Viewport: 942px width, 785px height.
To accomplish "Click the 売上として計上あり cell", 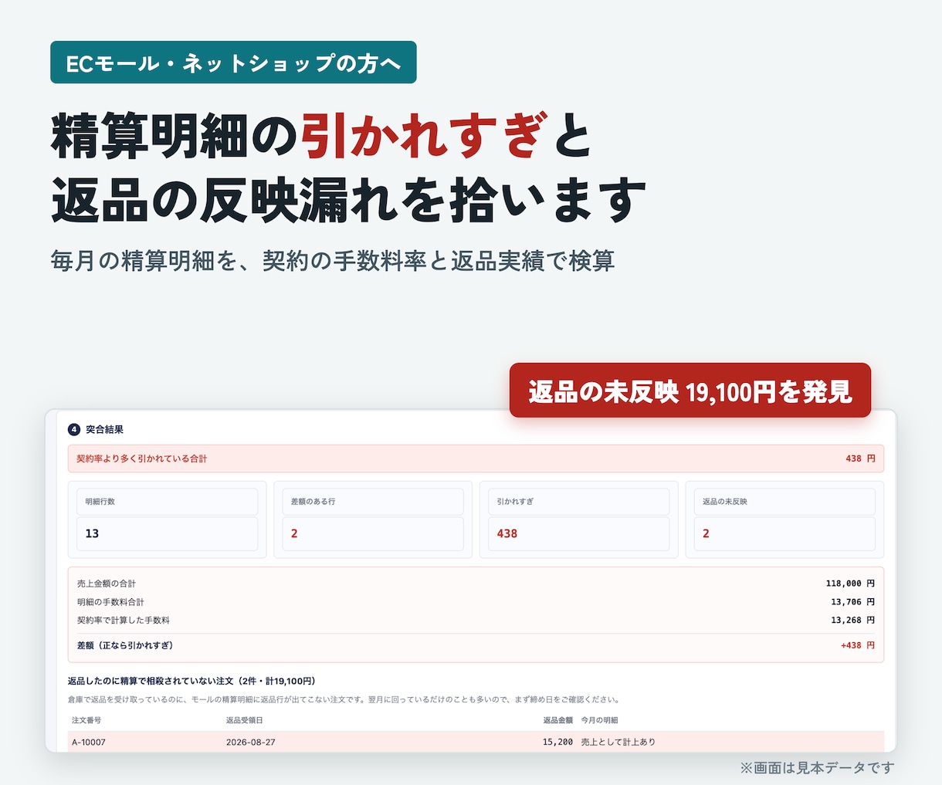I will pyautogui.click(x=618, y=742).
